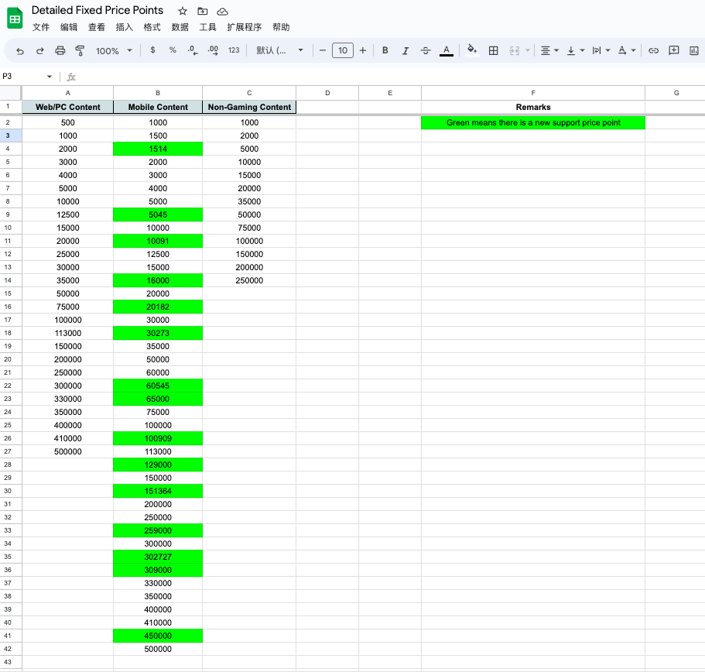Insert a comment
The height and width of the screenshot is (672, 705).
point(673,50)
